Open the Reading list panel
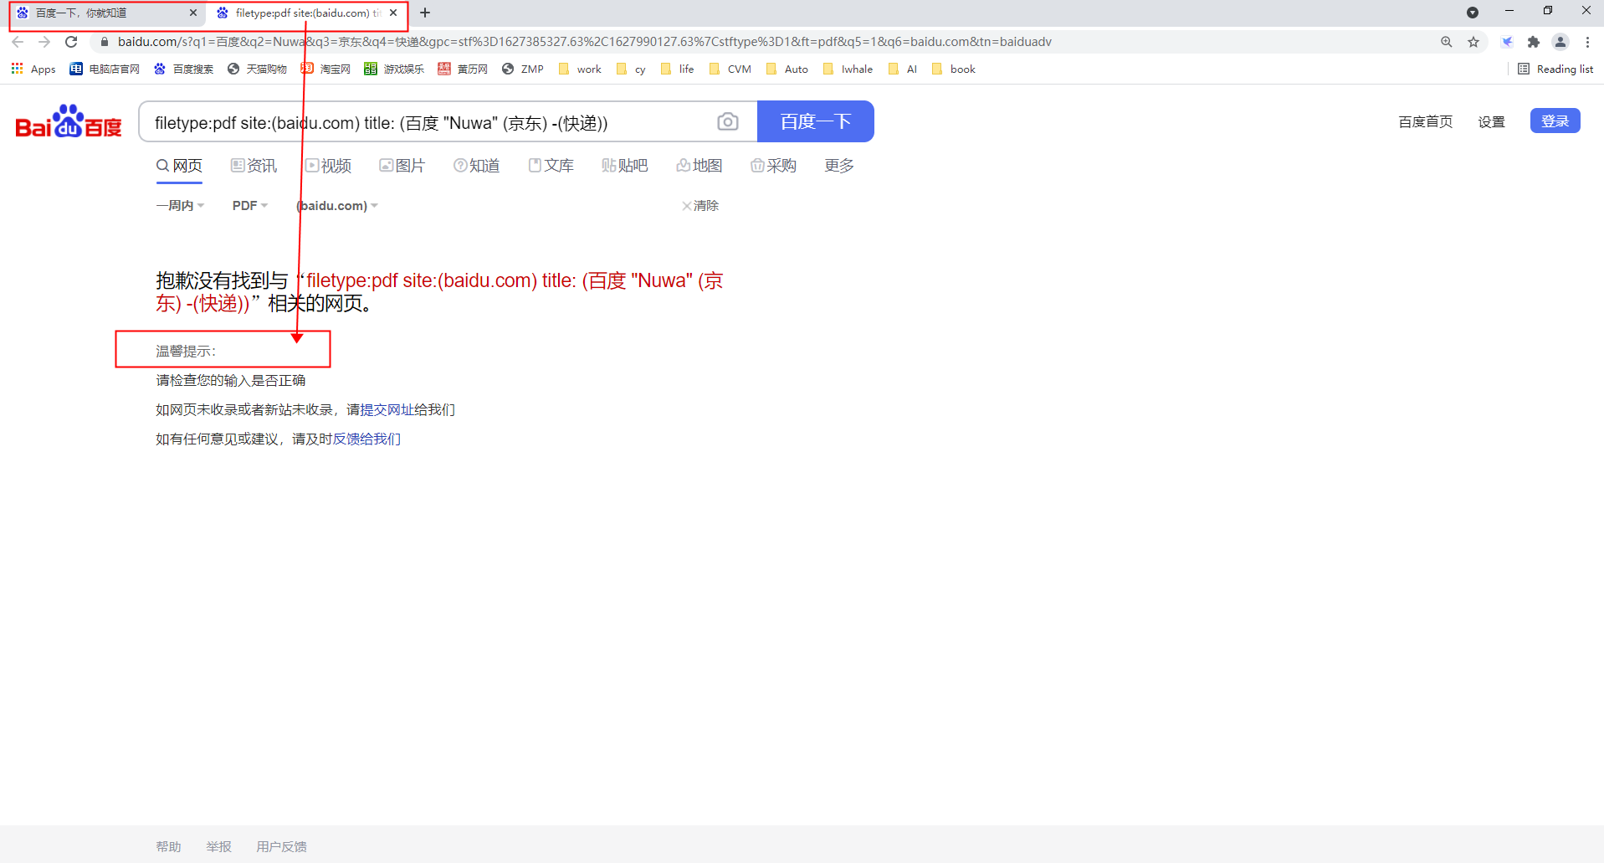Image resolution: width=1604 pixels, height=863 pixels. [1555, 69]
